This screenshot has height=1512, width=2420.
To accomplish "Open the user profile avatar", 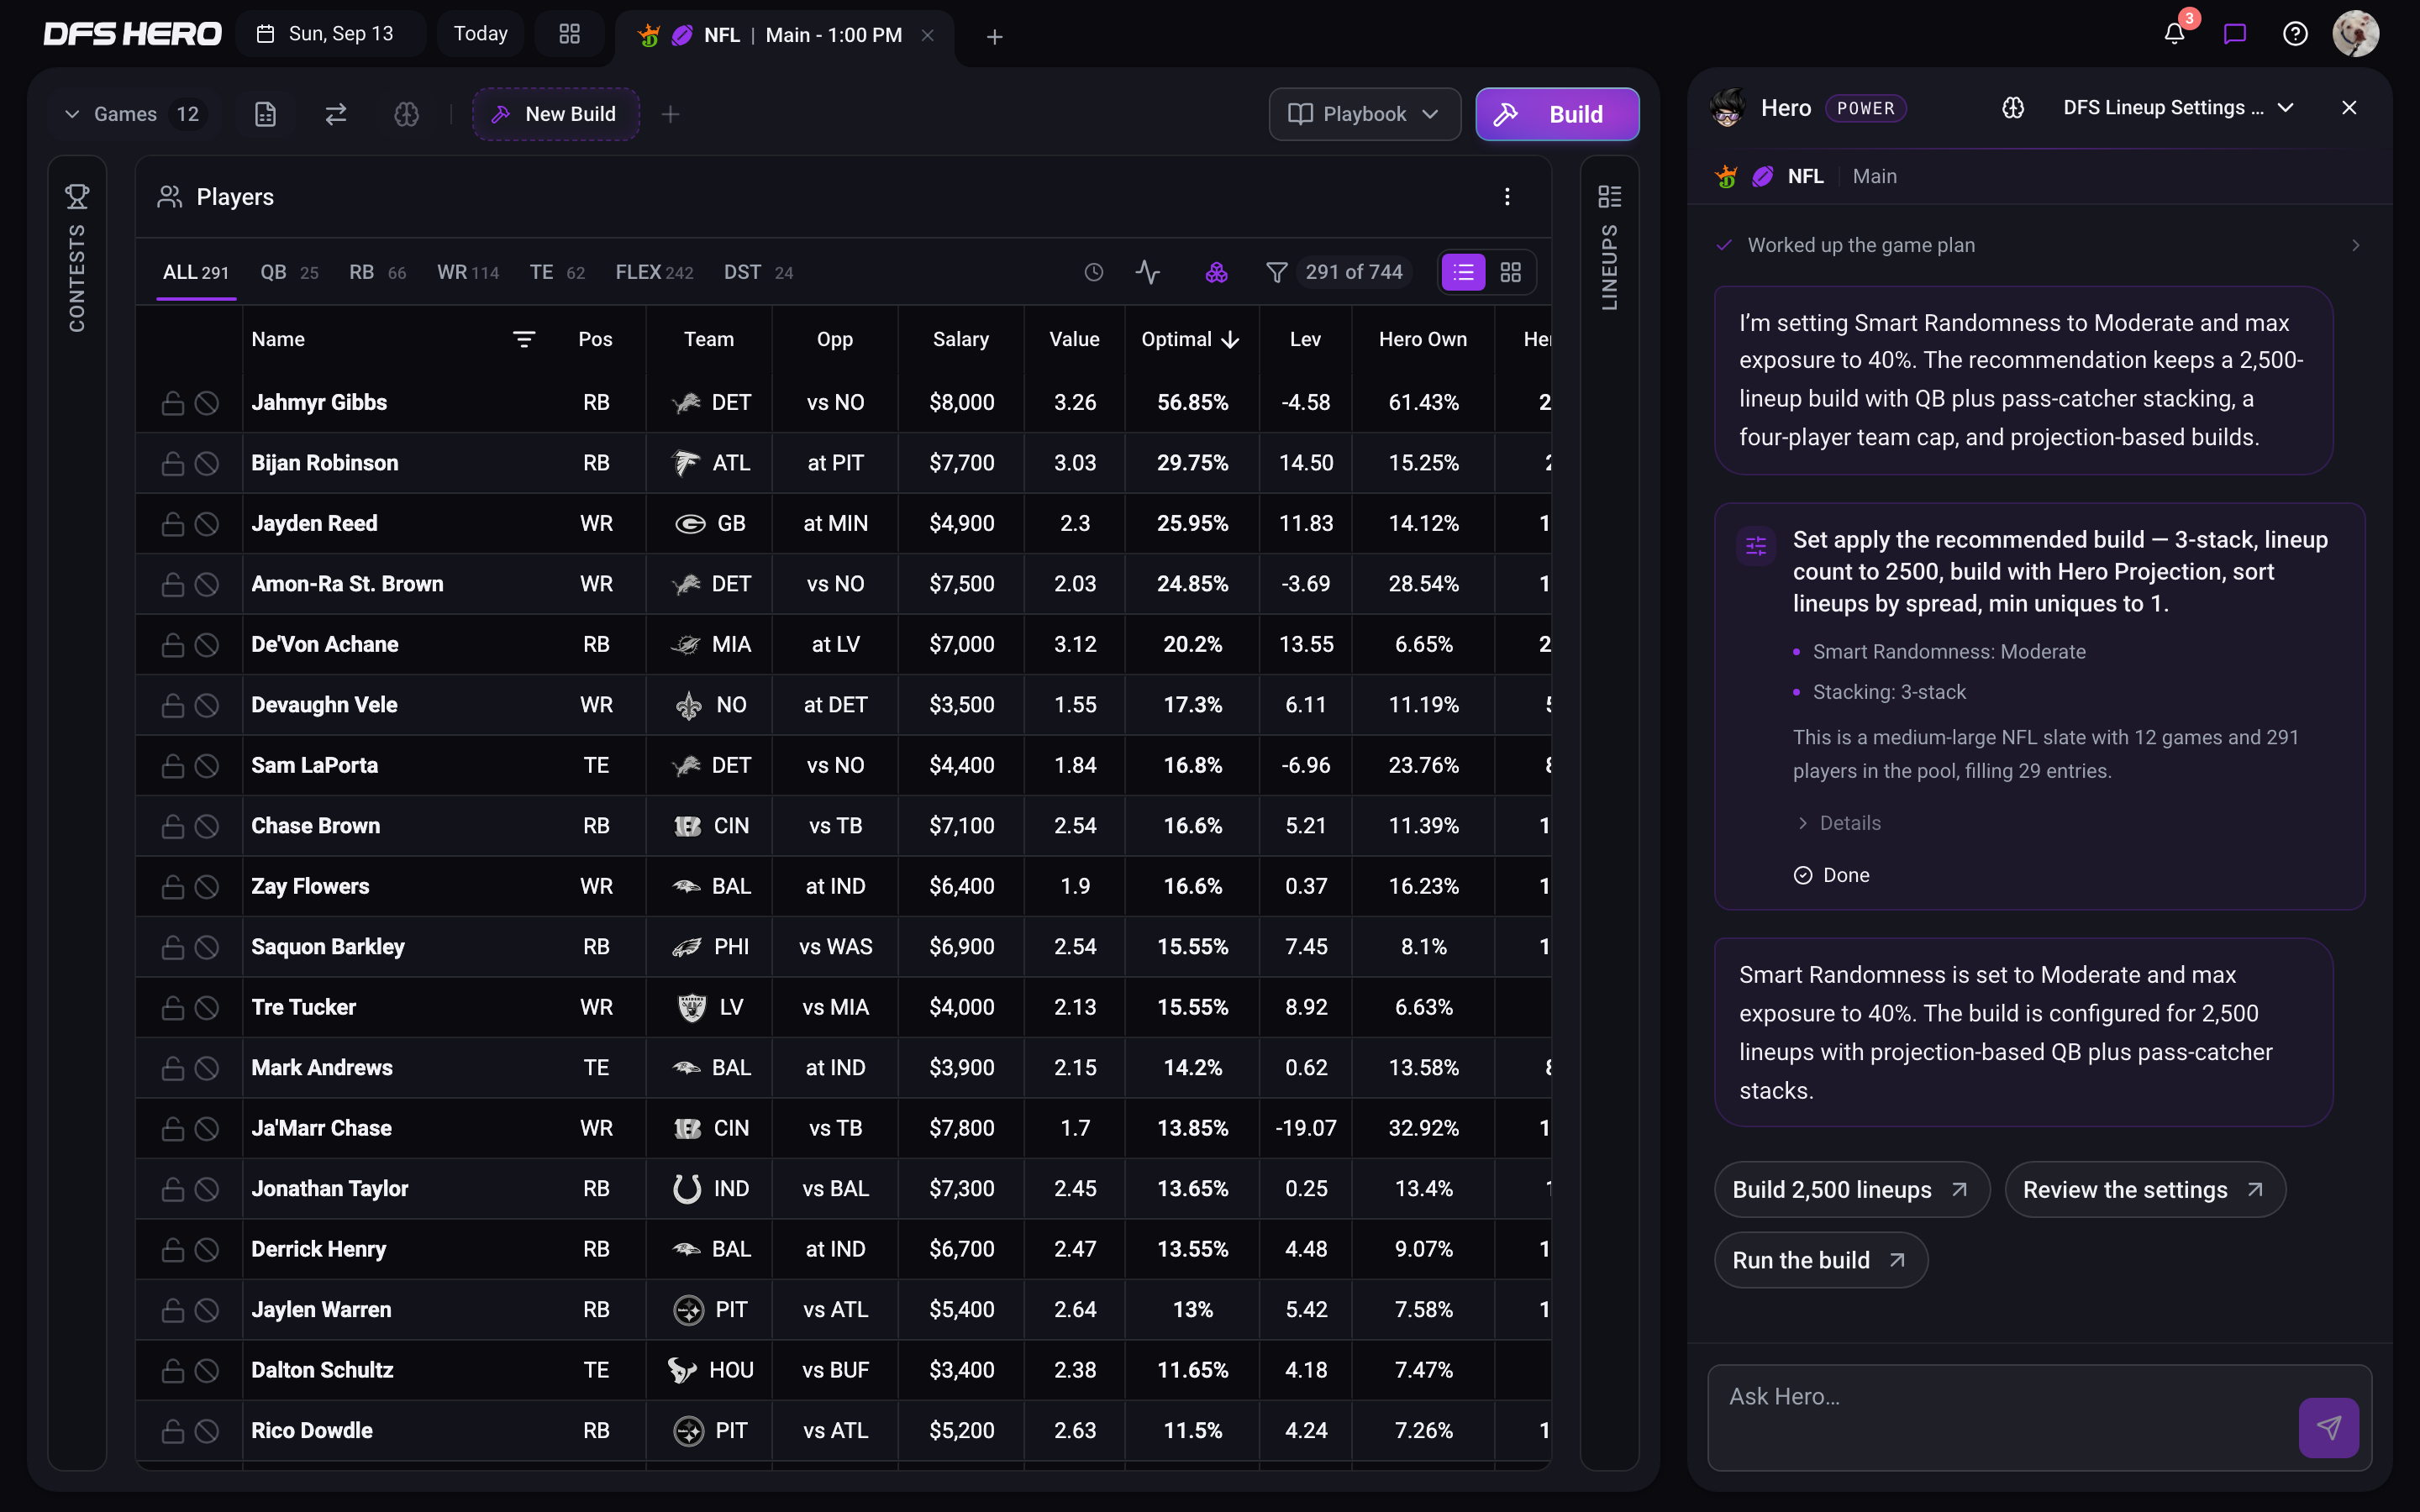I will 2355,34.
